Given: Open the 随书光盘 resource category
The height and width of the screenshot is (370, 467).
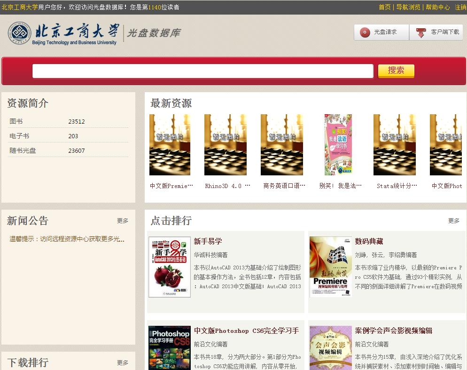Looking at the screenshot, I should tap(23, 150).
